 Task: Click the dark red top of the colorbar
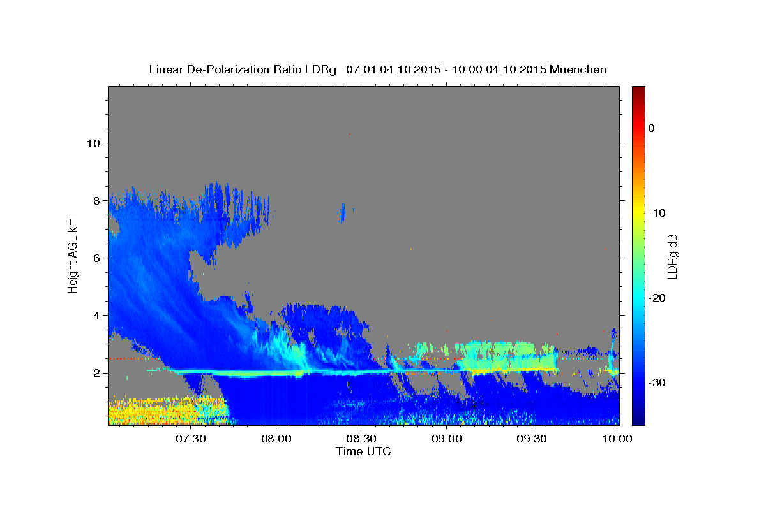(638, 91)
